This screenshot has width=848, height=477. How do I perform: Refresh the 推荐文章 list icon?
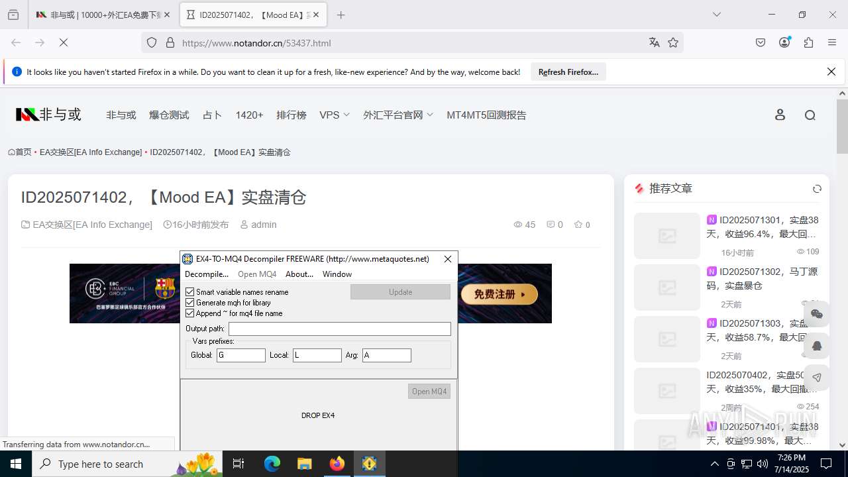(817, 189)
